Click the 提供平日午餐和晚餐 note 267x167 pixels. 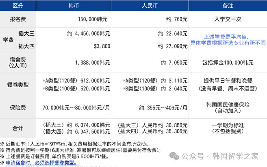coord(228,81)
